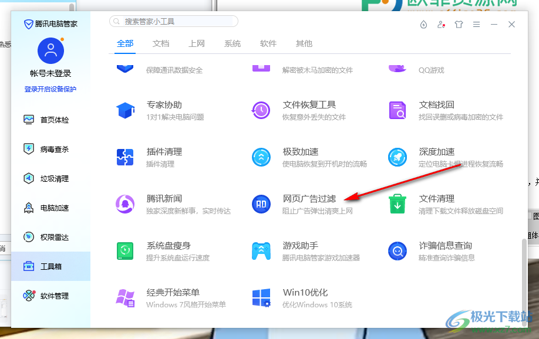Open the skin shirt icon
Viewport: 539px width, 339px height.
459,25
